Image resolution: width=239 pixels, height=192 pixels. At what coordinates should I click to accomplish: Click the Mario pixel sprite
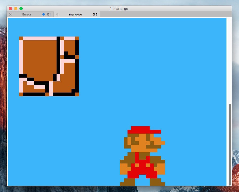[x=142, y=156]
